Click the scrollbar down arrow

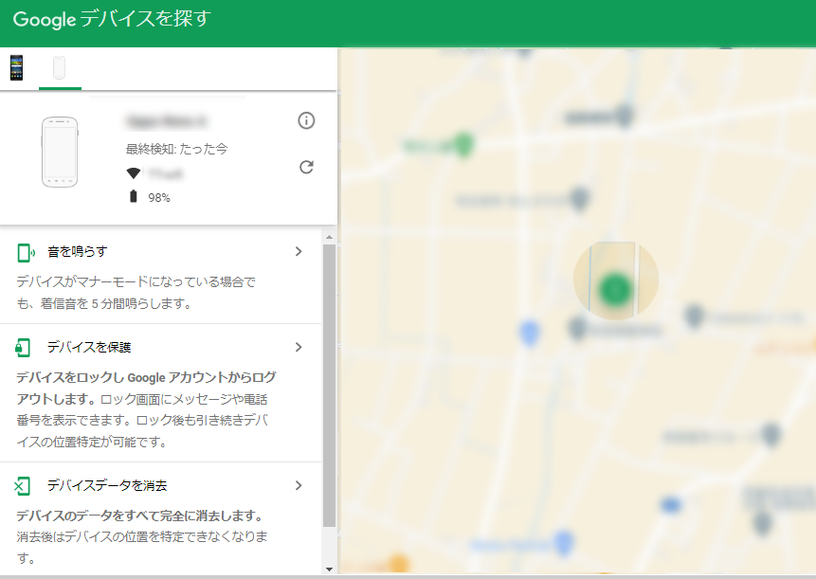pyautogui.click(x=329, y=570)
